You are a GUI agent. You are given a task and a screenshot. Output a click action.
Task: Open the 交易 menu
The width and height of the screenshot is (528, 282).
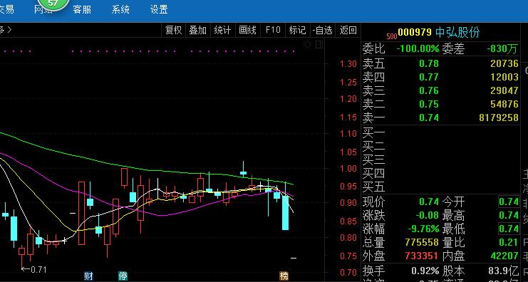(6, 9)
